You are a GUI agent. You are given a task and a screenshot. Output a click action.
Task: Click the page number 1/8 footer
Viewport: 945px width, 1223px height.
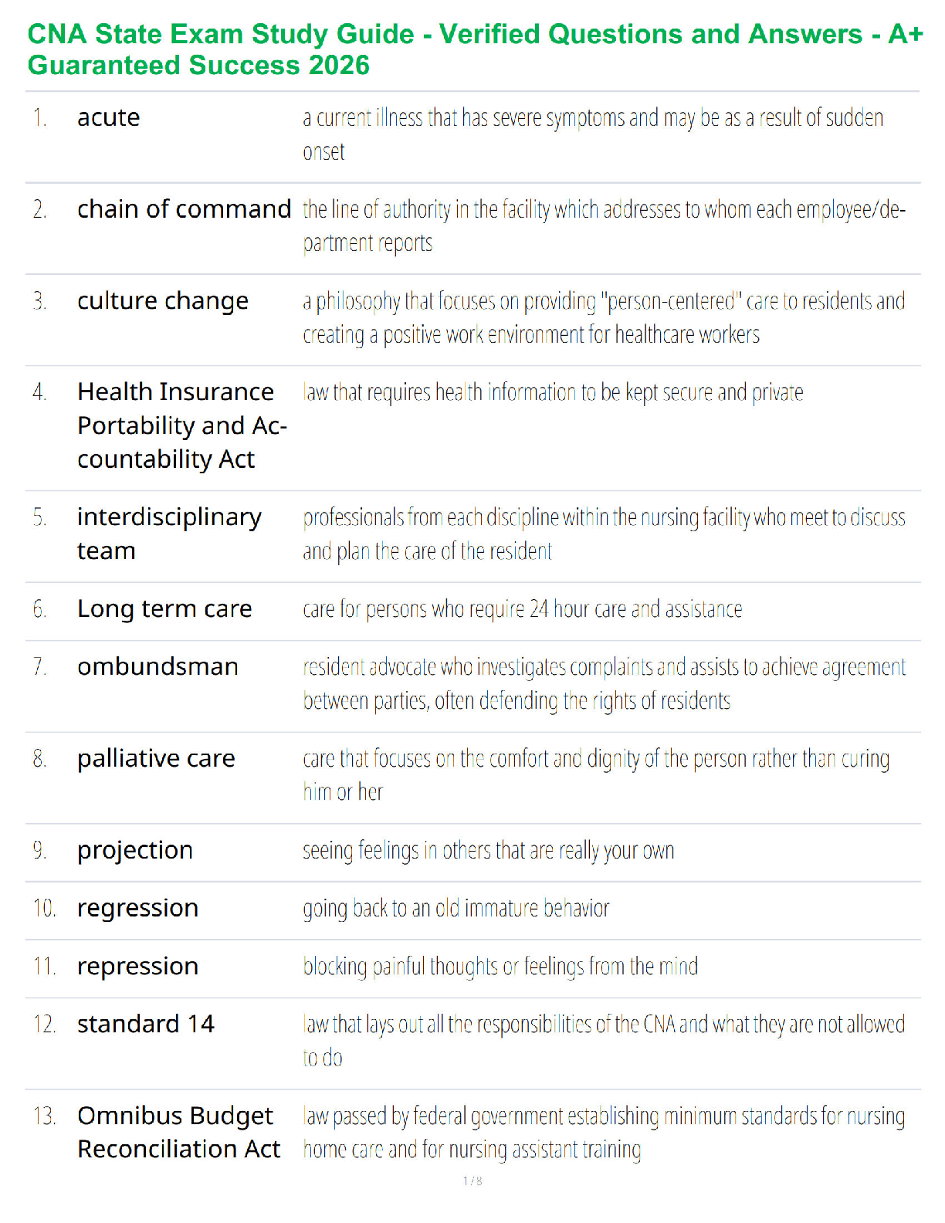[472, 1181]
